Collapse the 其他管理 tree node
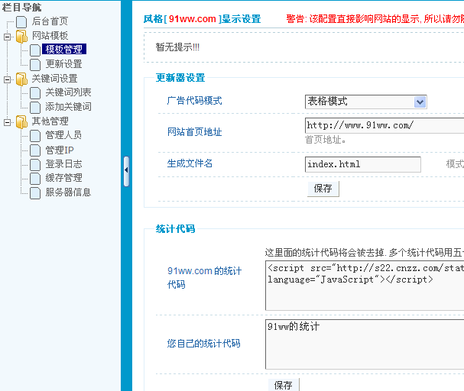Image resolution: width=464 pixels, height=391 pixels. point(7,122)
